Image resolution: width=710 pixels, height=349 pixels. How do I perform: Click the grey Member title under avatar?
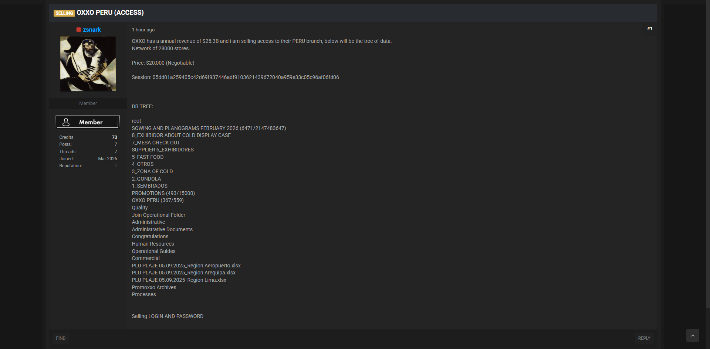[88, 103]
